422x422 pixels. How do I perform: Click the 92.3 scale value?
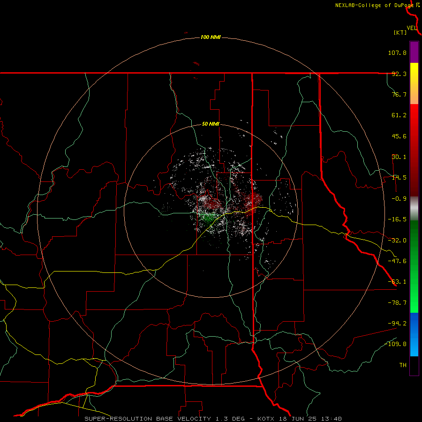399,74
